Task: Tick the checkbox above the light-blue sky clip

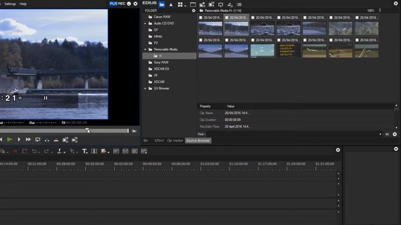Action: click(253, 40)
